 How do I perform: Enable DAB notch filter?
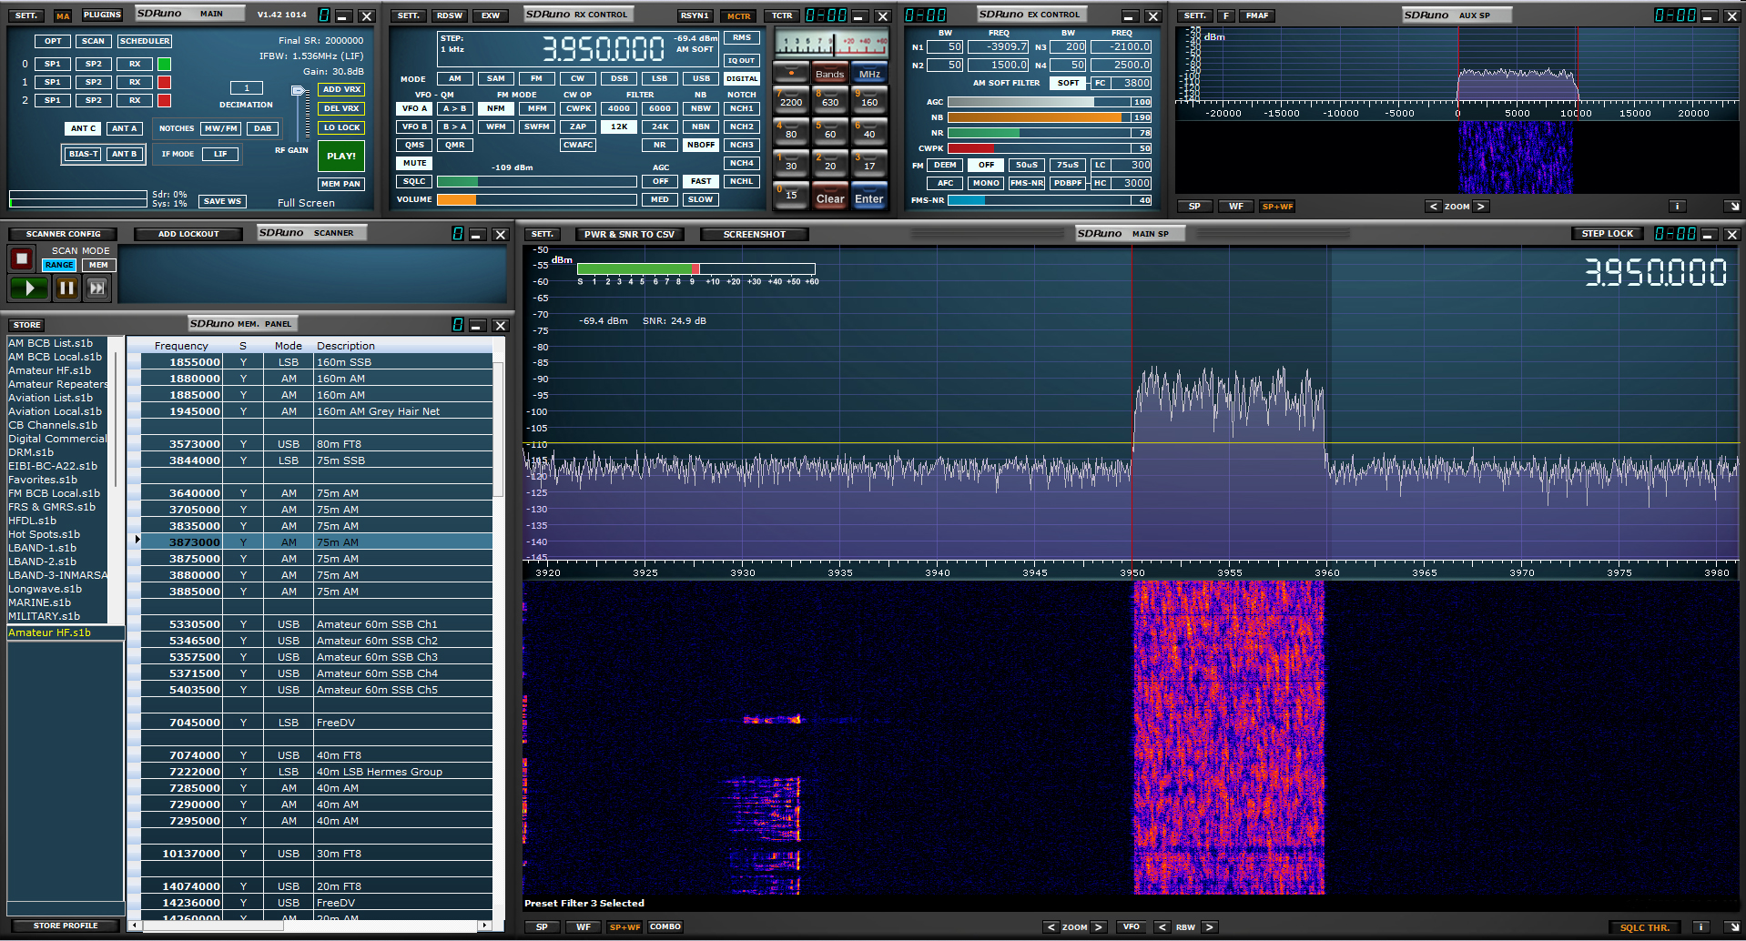click(263, 128)
